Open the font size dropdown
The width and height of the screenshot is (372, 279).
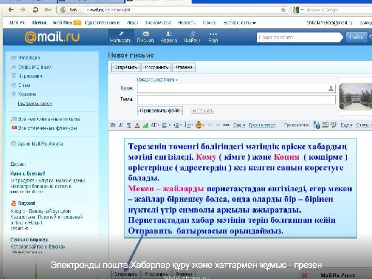tap(154, 125)
